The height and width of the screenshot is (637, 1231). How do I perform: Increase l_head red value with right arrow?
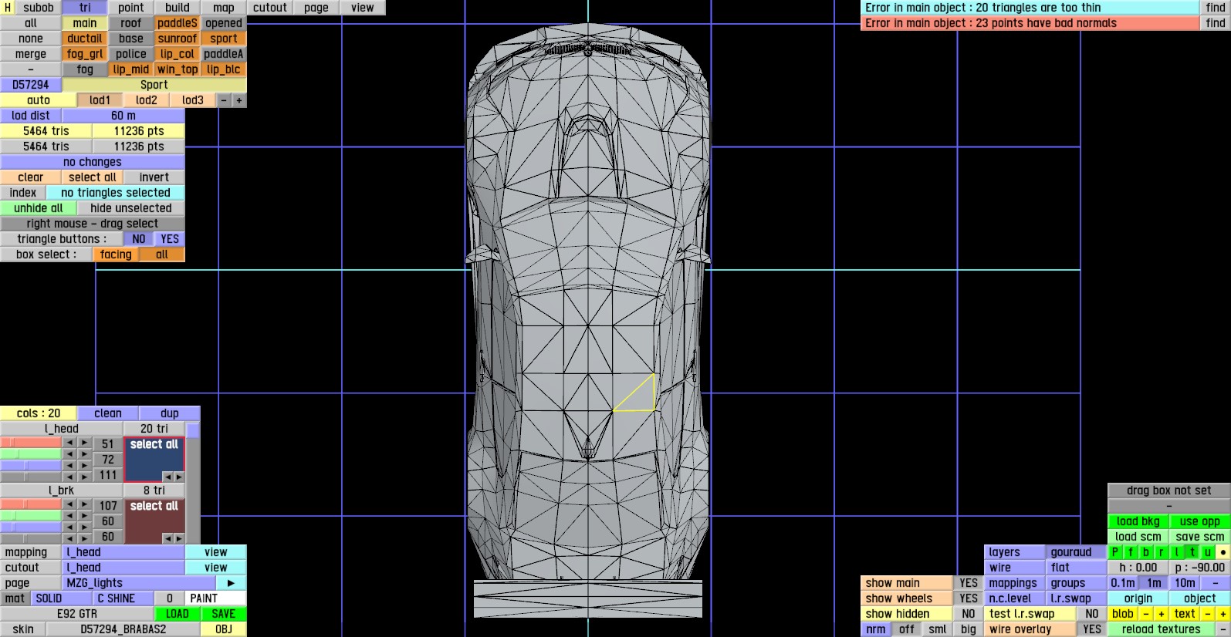[x=85, y=443]
